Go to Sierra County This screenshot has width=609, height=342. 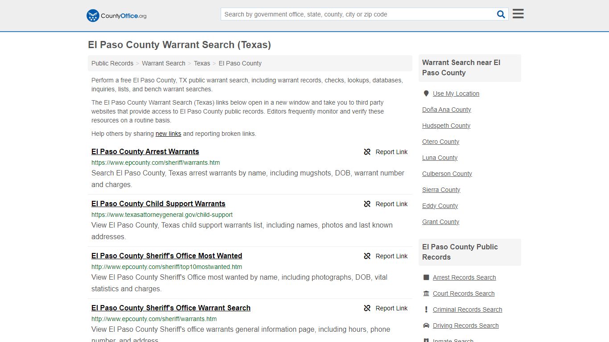(441, 190)
